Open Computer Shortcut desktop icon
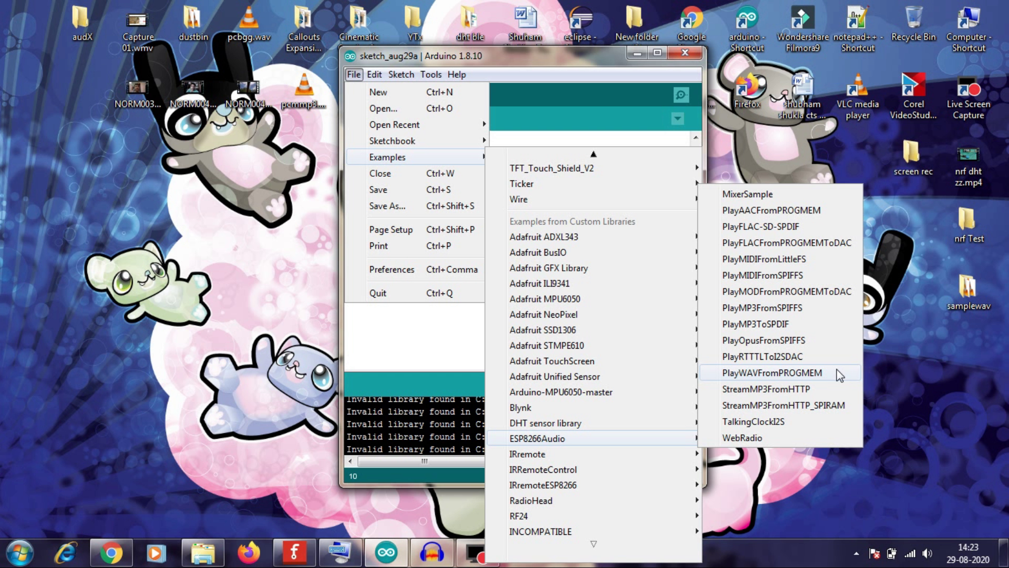 (969, 29)
